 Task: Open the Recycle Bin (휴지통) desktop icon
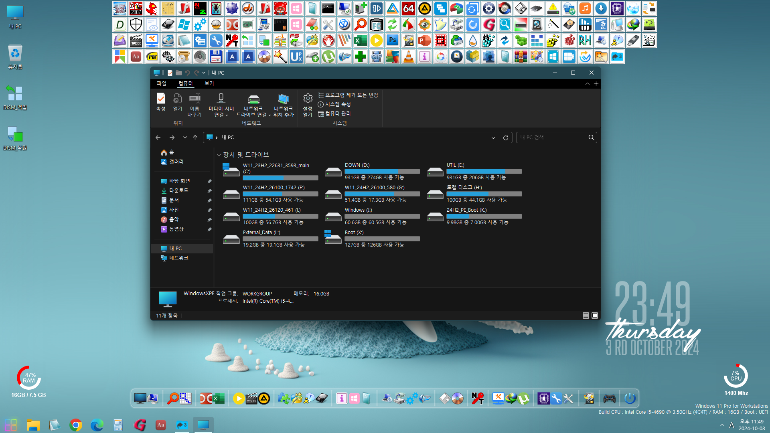[x=15, y=57]
